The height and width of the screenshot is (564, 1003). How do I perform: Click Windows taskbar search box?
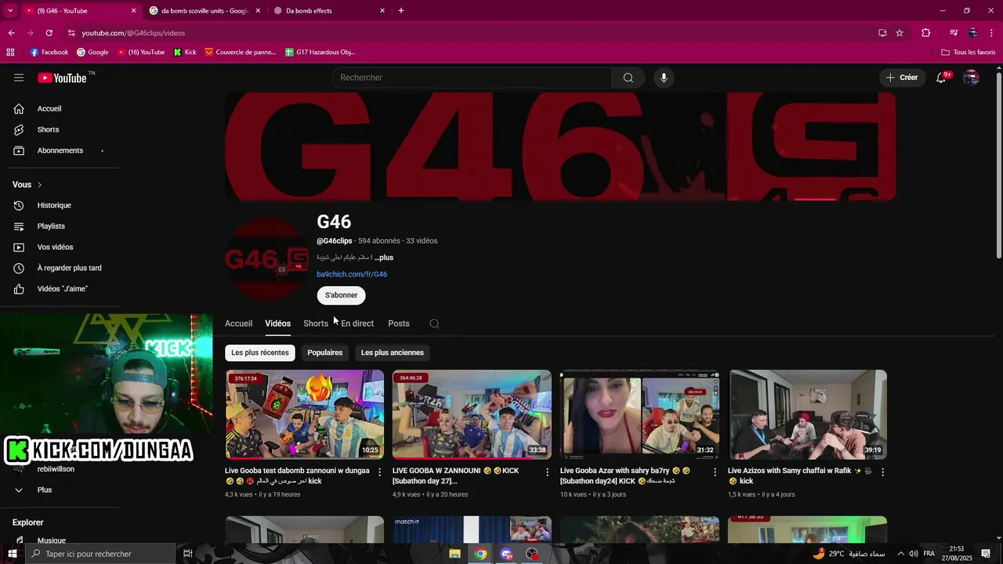pos(100,554)
